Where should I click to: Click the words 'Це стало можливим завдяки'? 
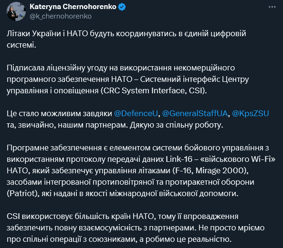[x=59, y=114]
